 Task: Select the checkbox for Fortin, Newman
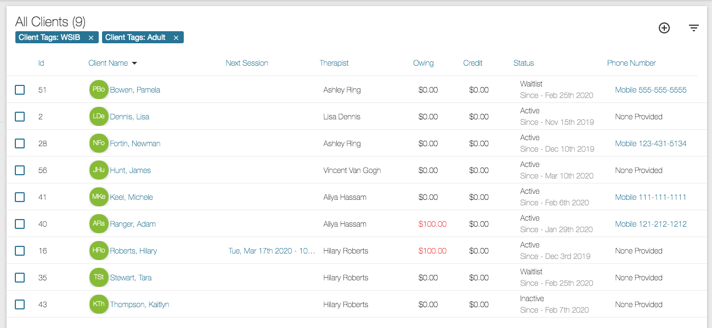tap(20, 143)
